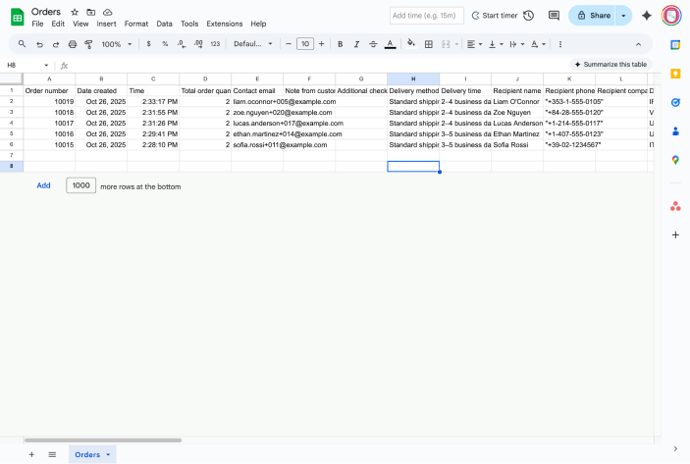This screenshot has height=464, width=690.
Task: Click the Print icon
Action: 73,44
